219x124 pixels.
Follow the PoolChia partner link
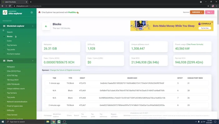tap(72, 12)
